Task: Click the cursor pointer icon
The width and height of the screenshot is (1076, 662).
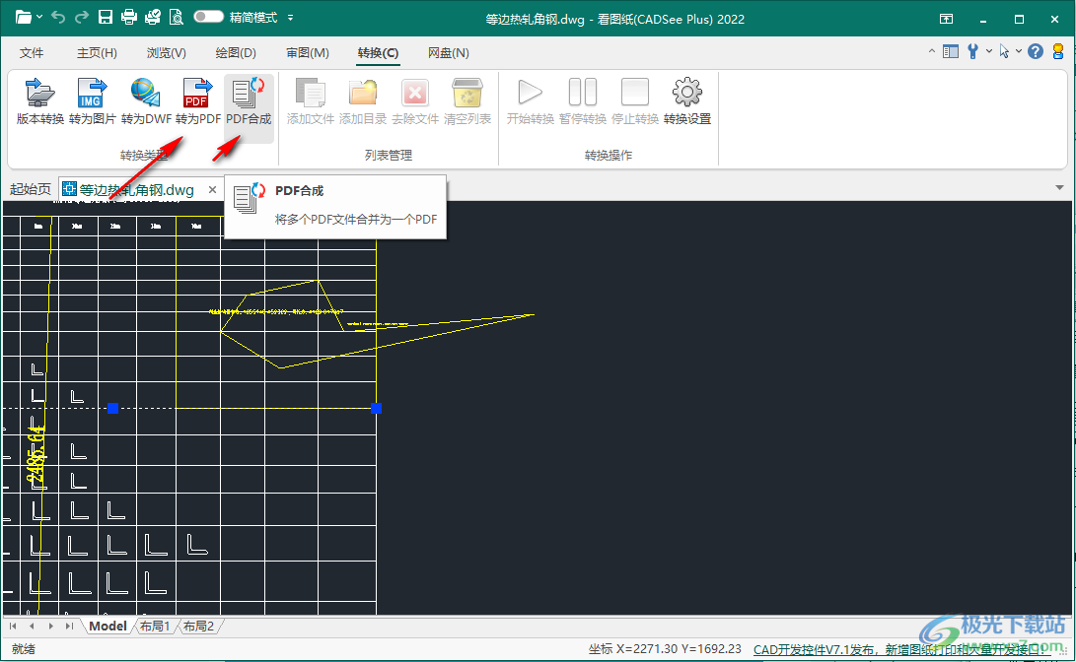Action: click(1005, 51)
